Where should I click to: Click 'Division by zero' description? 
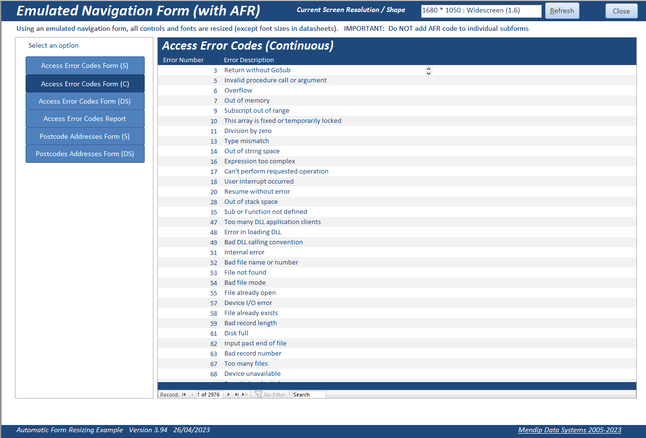point(248,131)
